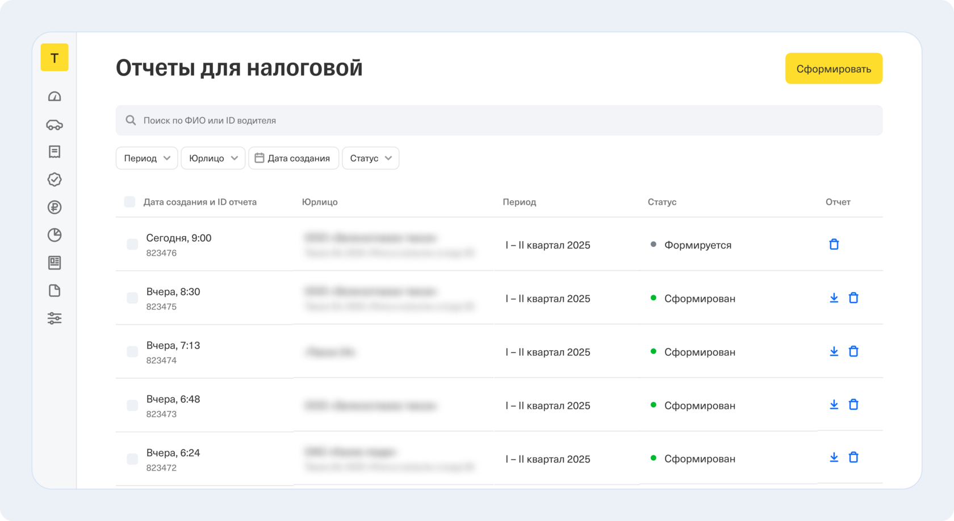The height and width of the screenshot is (521, 954).
Task: Open the car icon in sidebar
Action: point(55,125)
